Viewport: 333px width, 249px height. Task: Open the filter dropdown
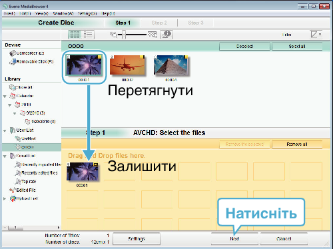pos(316,35)
